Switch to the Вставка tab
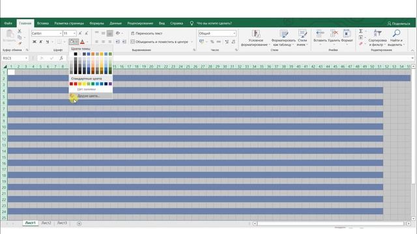 [43, 23]
